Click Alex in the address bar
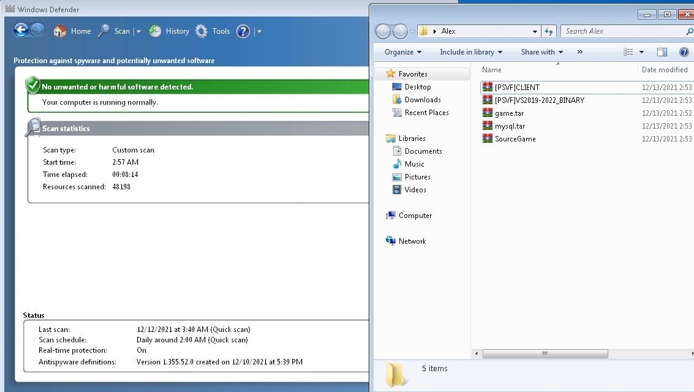694x392 pixels. [x=448, y=31]
